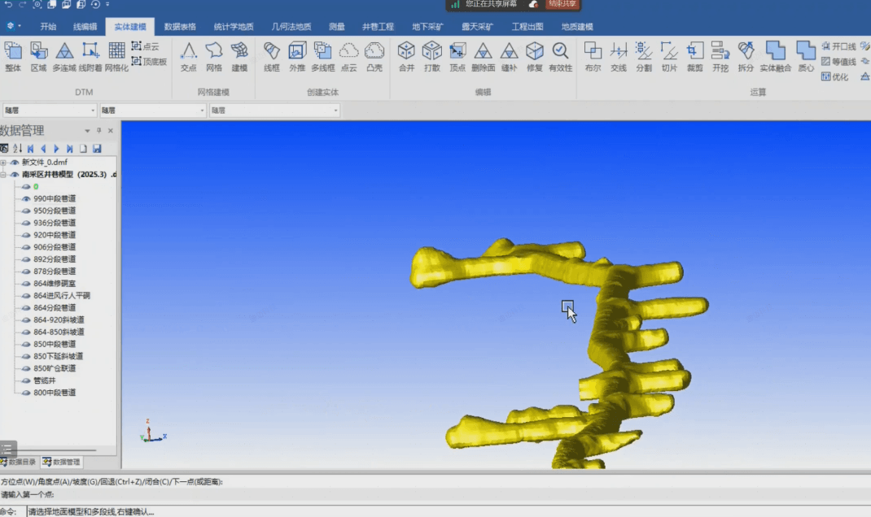Image resolution: width=871 pixels, height=517 pixels.
Task: Click the 合并 merge tool
Action: (407, 57)
